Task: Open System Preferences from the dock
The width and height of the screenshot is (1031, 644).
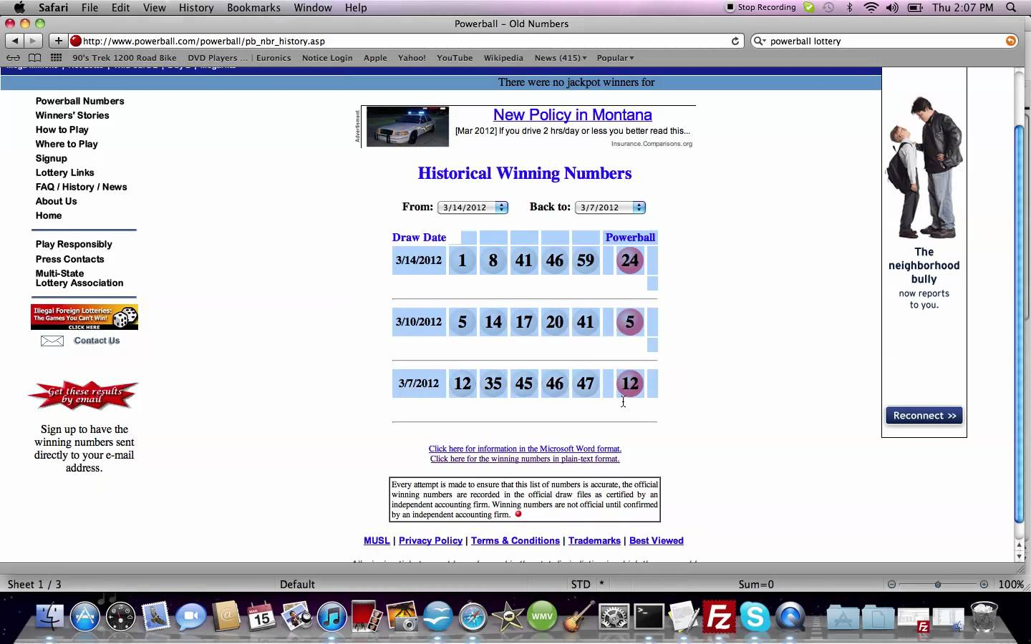Action: click(x=614, y=616)
